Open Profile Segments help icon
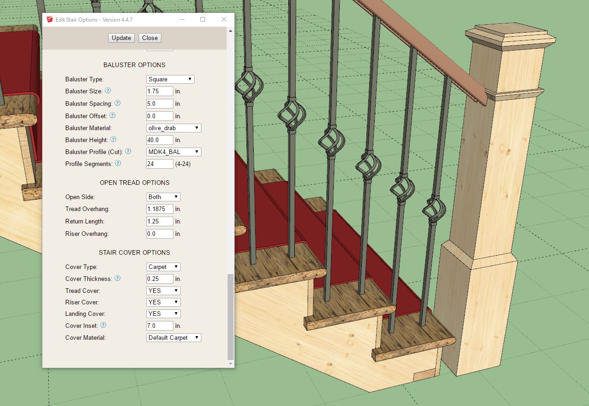 point(118,163)
